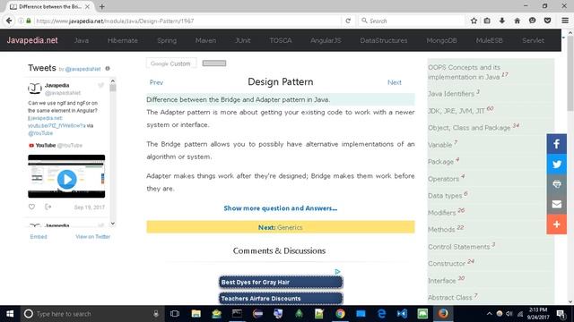Open the Maven navbar menu
574x322 pixels.
click(x=205, y=40)
